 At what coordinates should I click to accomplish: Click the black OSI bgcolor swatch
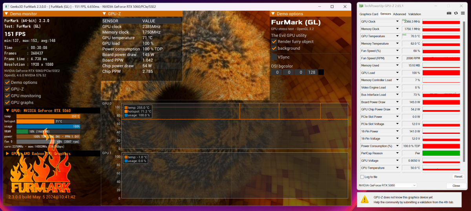(x=321, y=72)
